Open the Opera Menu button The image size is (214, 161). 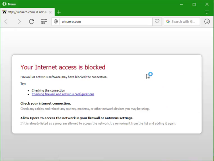[x=9, y=4]
